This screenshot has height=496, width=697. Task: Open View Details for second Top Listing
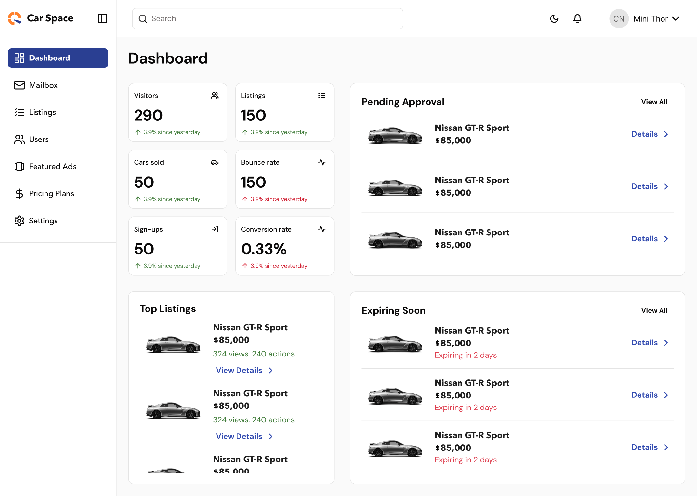click(x=239, y=437)
